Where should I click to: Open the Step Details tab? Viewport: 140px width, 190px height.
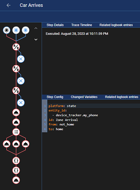click(x=55, y=25)
